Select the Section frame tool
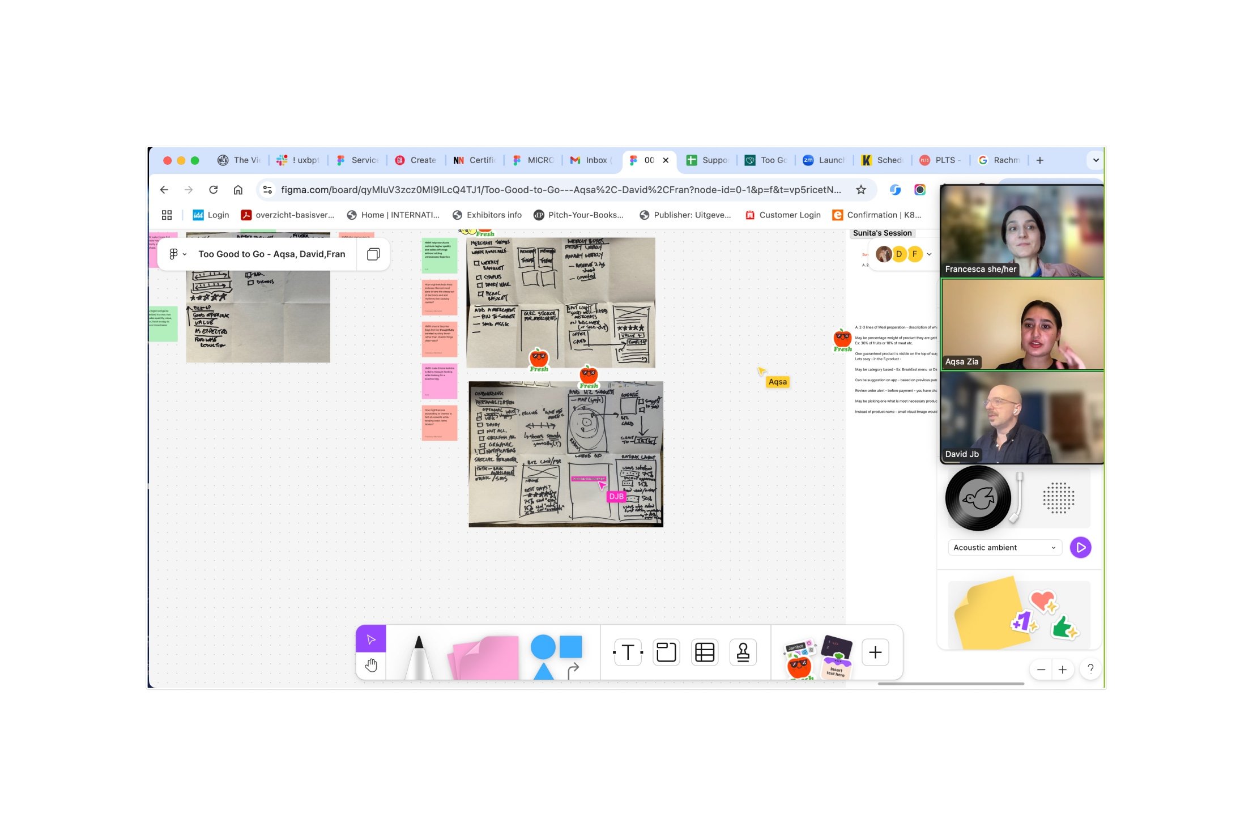Viewport: 1253px width, 836px height. click(x=666, y=652)
